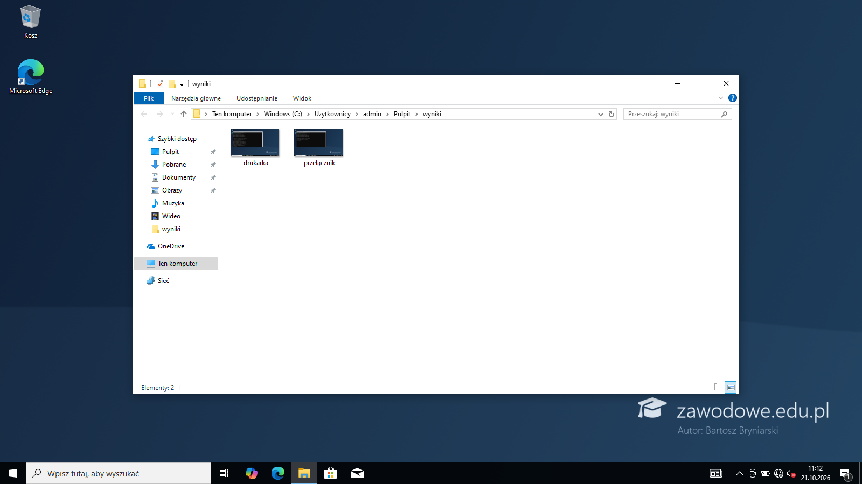The width and height of the screenshot is (862, 484).
Task: Click the Windows (C:) breadcrumb segment
Action: click(x=283, y=114)
